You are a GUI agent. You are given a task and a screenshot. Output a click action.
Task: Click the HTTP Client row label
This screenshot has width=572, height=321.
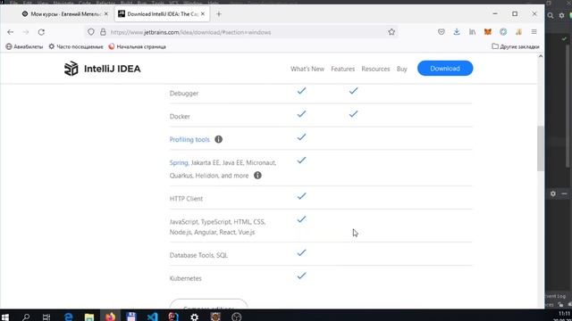tap(186, 199)
